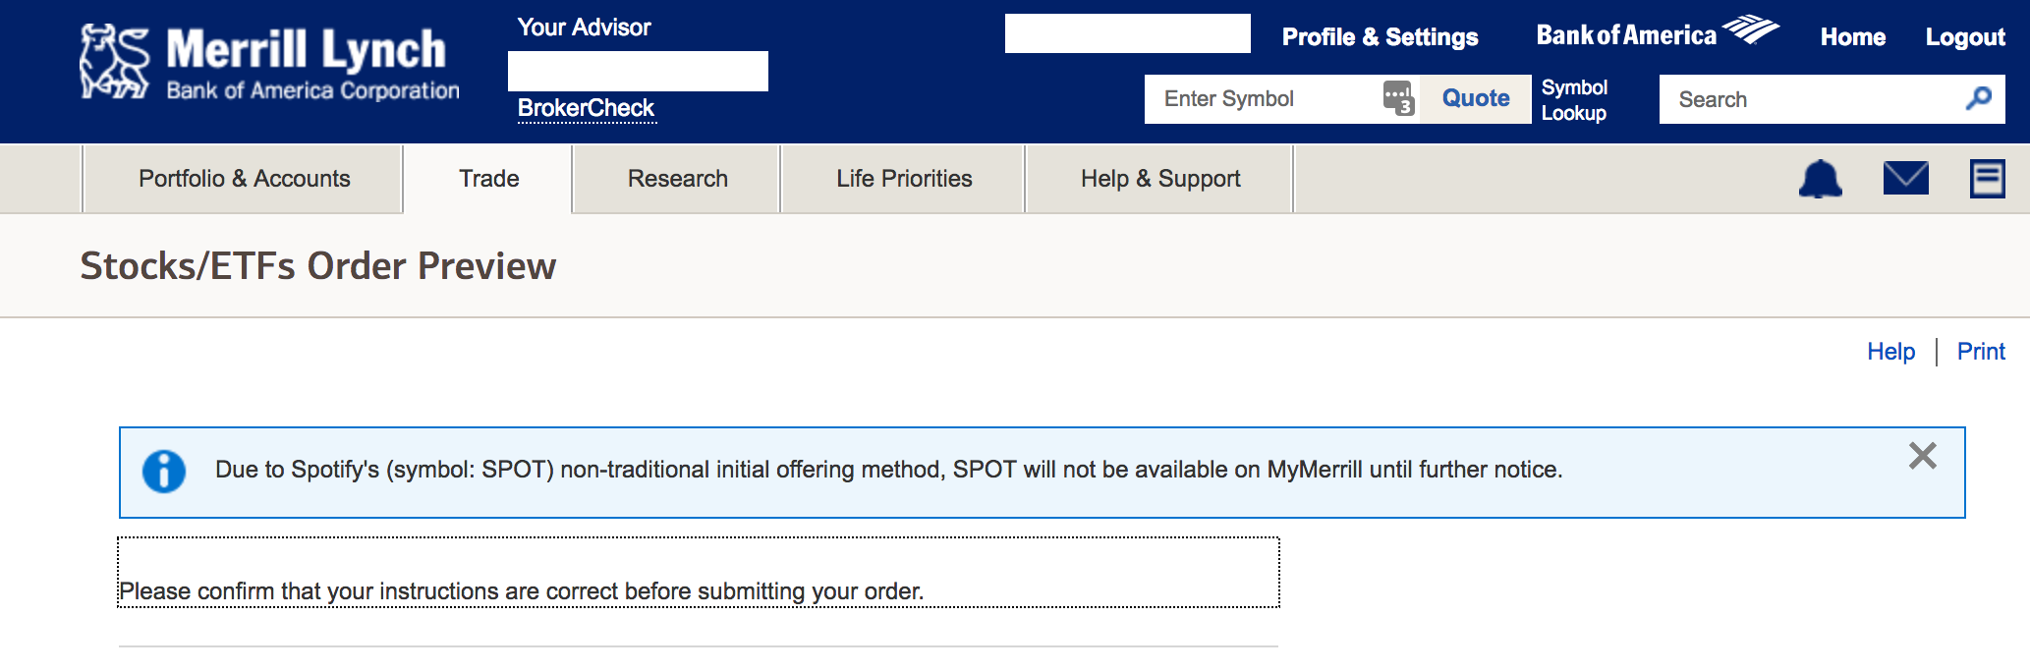Viewport: 2030px width, 672px height.
Task: Open the messages envelope icon
Action: click(1905, 178)
